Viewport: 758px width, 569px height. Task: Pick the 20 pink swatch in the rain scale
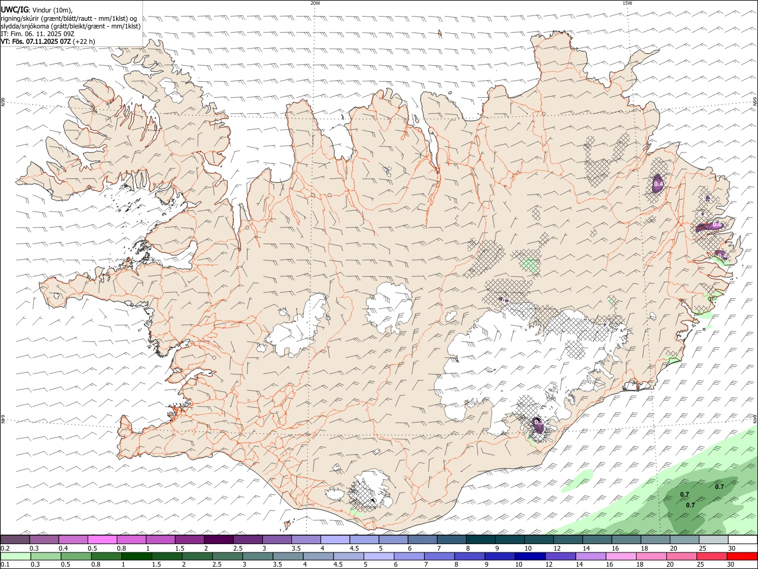(682, 557)
